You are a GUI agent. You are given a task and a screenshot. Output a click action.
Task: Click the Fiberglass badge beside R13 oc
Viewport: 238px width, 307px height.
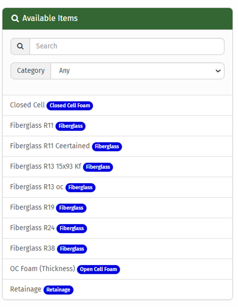(x=80, y=188)
